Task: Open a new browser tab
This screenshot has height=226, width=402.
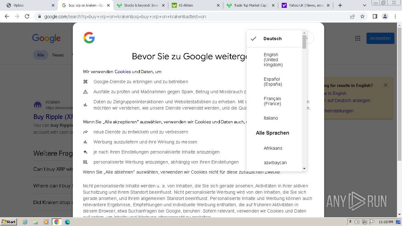Action: (340, 5)
